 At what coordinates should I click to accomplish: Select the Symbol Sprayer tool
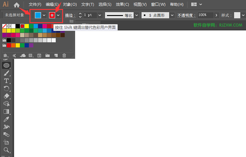7,127
